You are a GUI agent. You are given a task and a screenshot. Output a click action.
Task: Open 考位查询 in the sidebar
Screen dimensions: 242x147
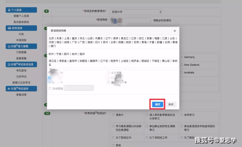coord(21,70)
